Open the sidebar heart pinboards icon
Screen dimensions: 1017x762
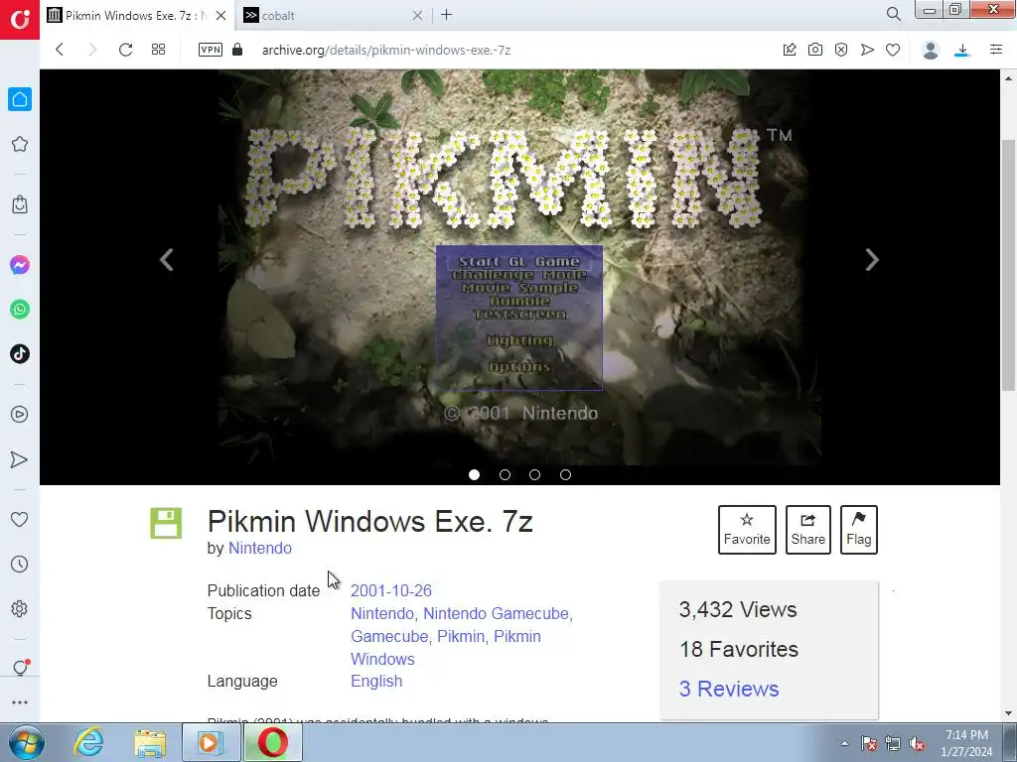click(x=20, y=520)
